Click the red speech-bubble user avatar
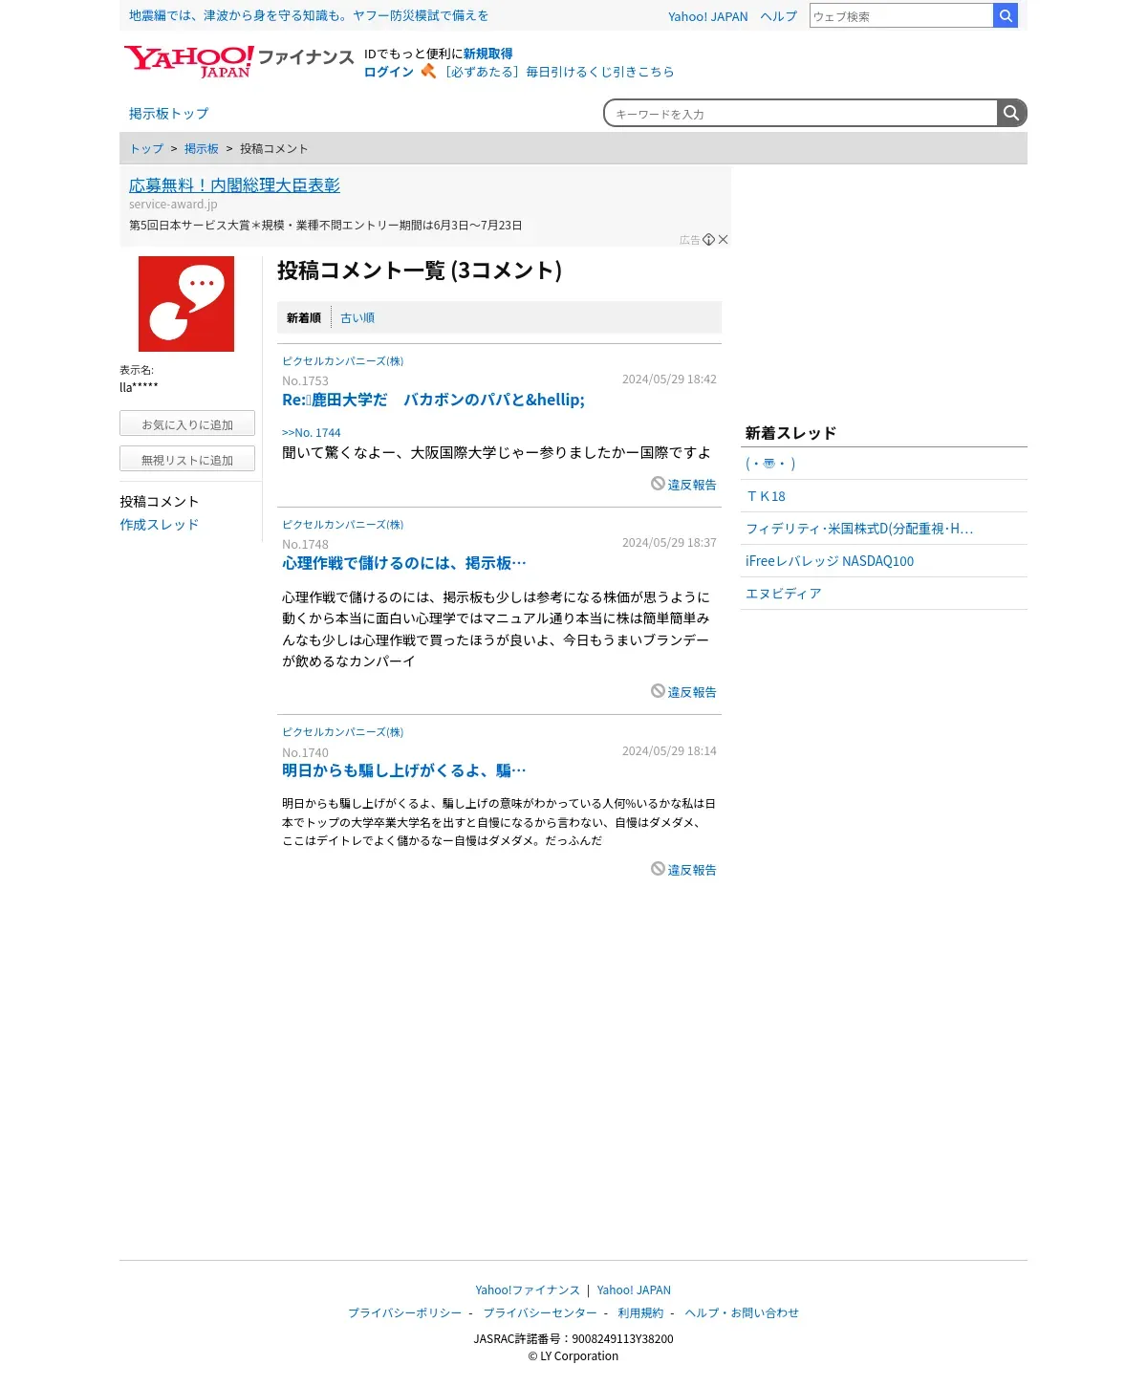This screenshot has width=1147, height=1387. tap(186, 304)
